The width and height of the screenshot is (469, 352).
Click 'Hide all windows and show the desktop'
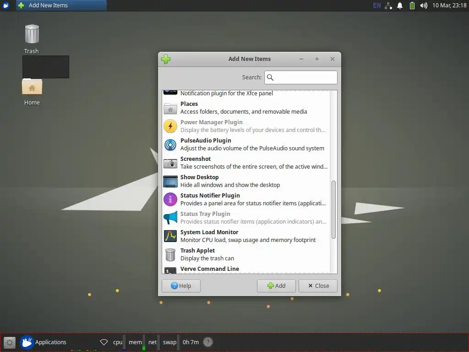click(x=230, y=185)
